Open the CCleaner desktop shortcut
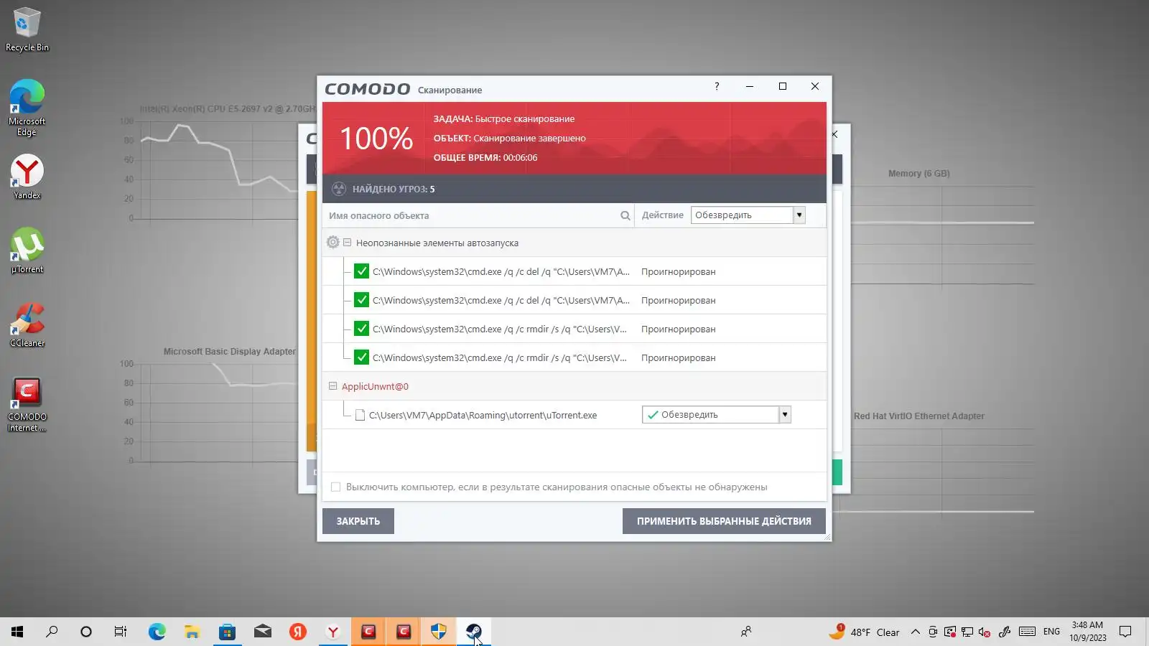1149x646 pixels. coord(27,324)
